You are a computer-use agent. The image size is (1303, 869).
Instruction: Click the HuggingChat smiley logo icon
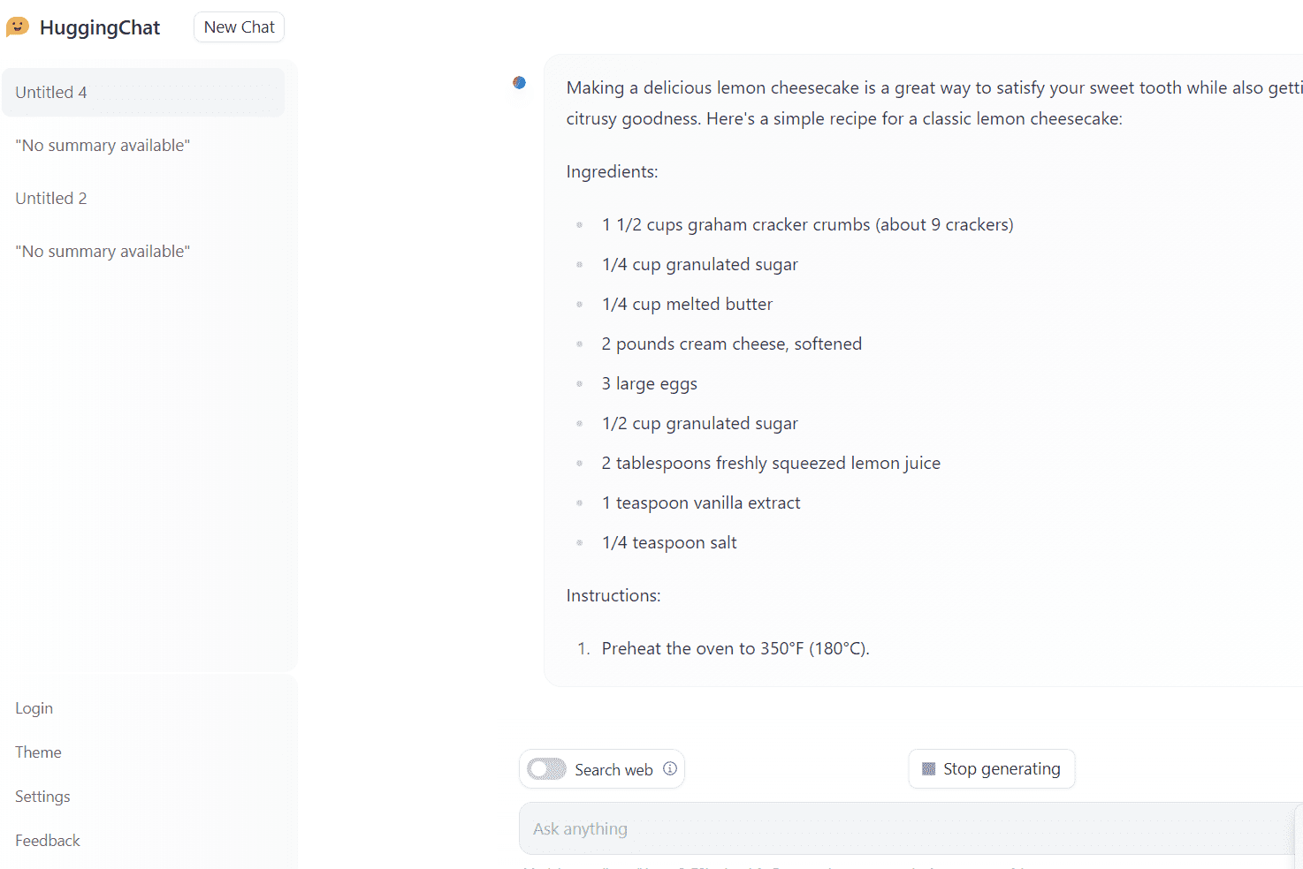(x=18, y=27)
